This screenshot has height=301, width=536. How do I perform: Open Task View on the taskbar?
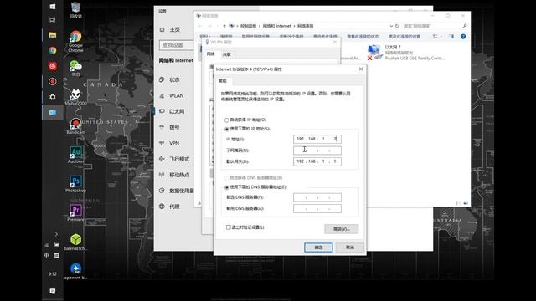click(52, 20)
